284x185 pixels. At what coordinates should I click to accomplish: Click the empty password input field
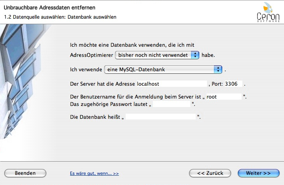[x=172, y=104]
